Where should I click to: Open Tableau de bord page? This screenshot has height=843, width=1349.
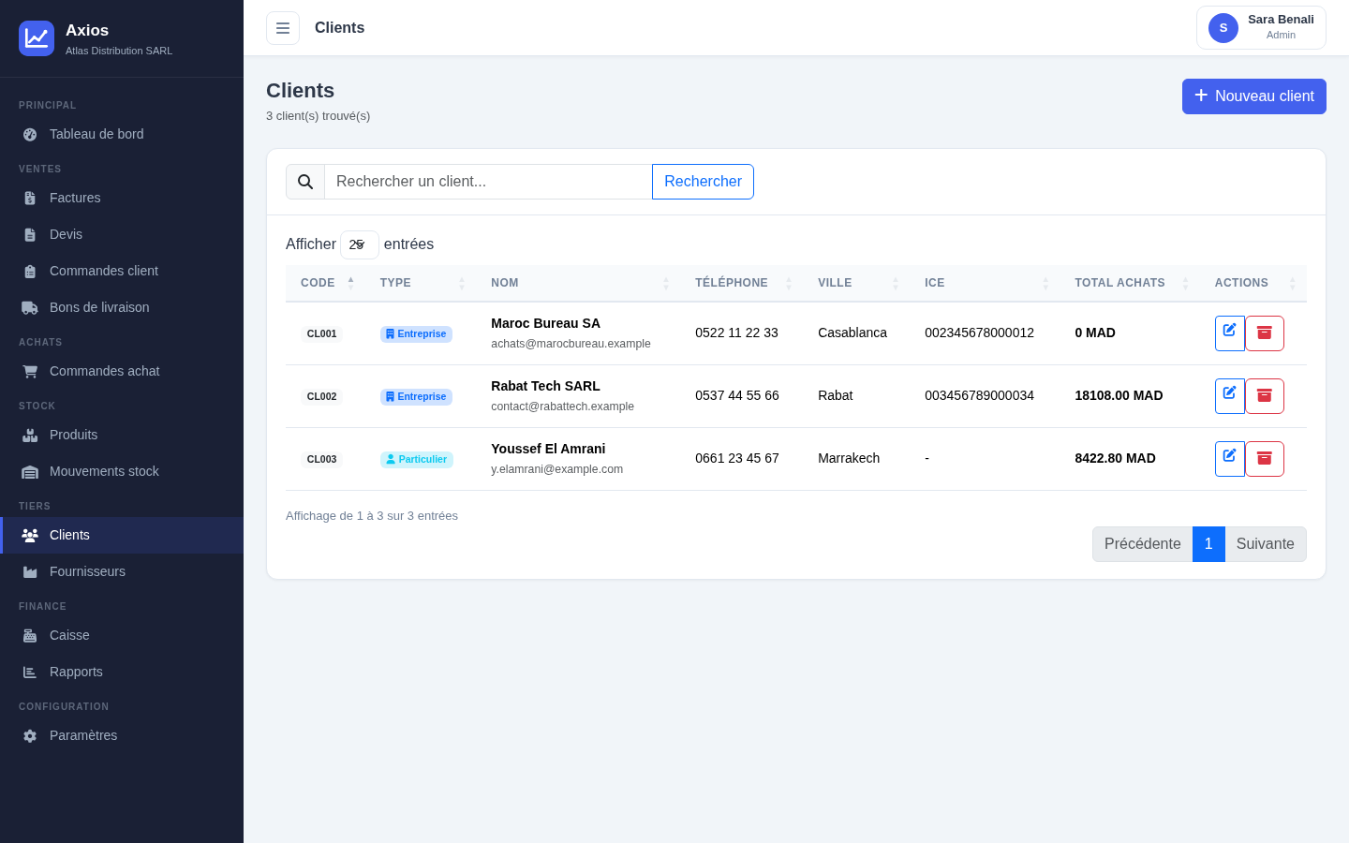coord(122,134)
